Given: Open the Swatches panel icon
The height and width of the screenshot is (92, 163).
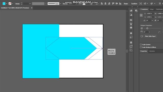Looking at the screenshot, I should pyautogui.click(x=131, y=20).
